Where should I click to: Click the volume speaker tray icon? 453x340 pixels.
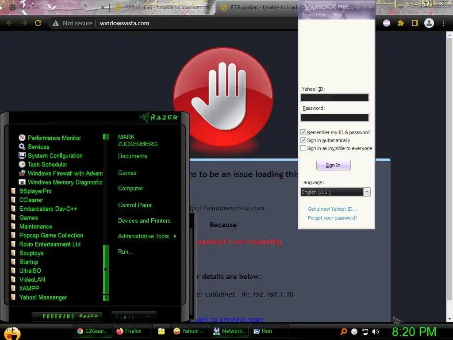pyautogui.click(x=375, y=332)
